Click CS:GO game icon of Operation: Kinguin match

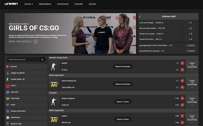tap(54, 67)
